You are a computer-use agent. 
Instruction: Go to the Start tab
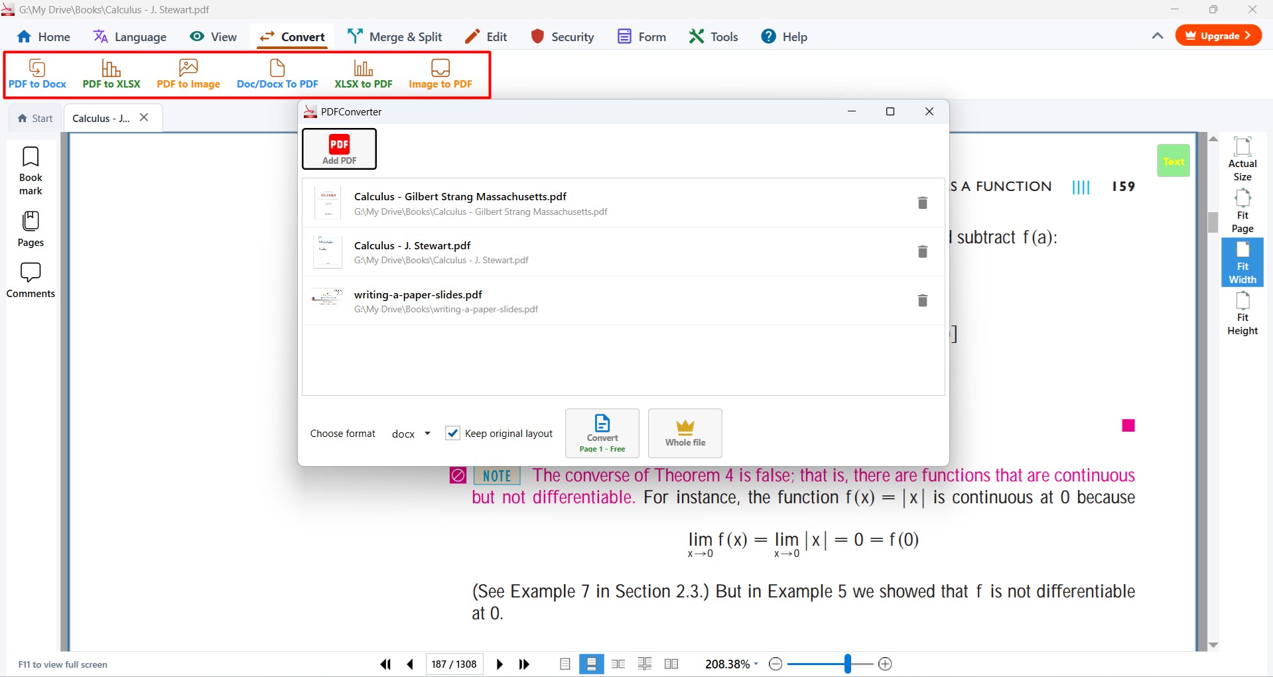(35, 118)
